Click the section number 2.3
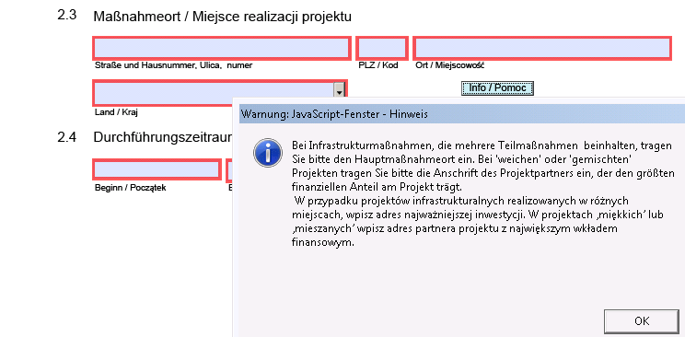Viewport: 685px width, 337px height. [67, 16]
